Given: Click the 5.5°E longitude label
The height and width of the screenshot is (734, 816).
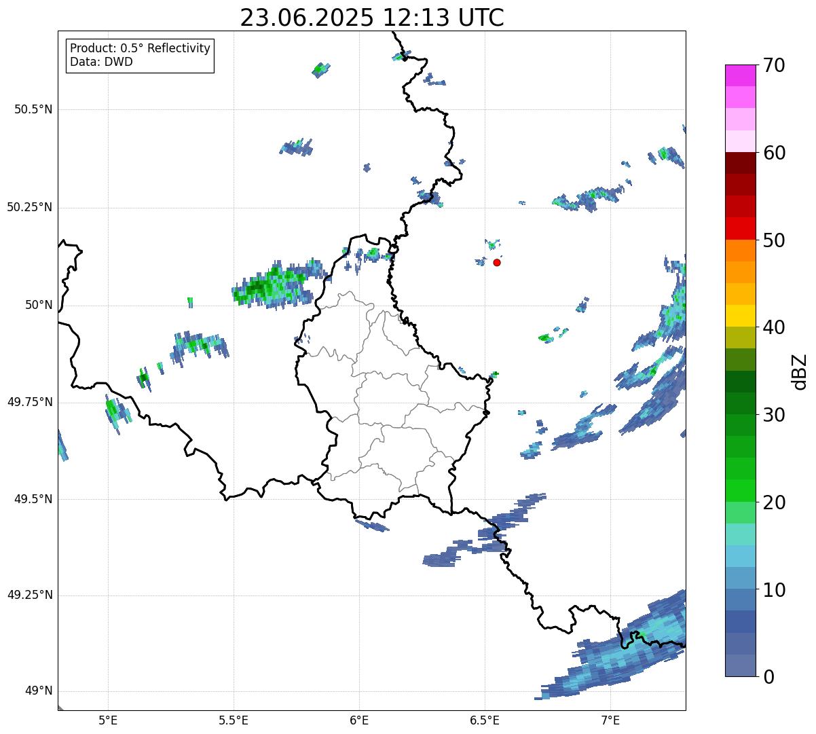Looking at the screenshot, I should click(x=234, y=720).
